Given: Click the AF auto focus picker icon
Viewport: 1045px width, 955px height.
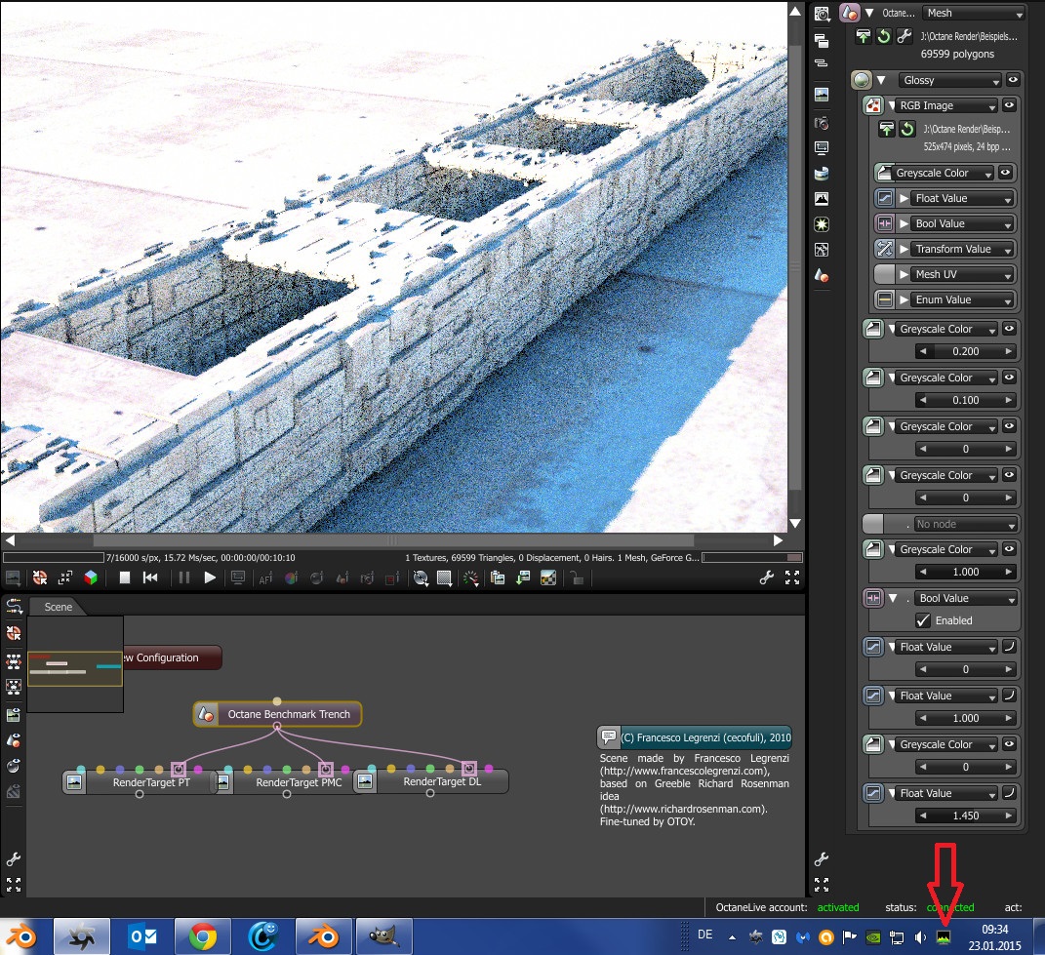Looking at the screenshot, I should coord(265,578).
